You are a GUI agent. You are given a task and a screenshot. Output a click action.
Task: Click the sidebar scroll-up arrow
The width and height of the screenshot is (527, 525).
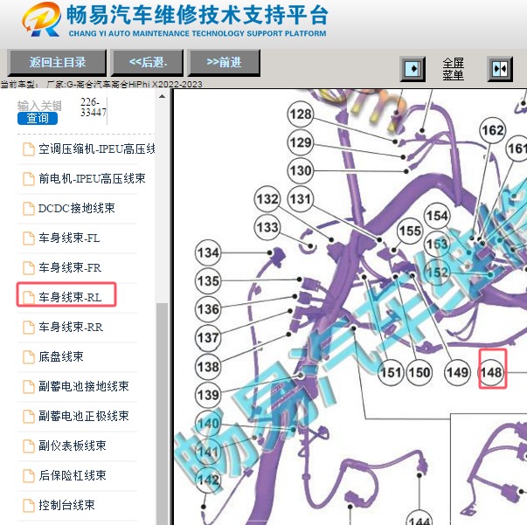(x=162, y=96)
